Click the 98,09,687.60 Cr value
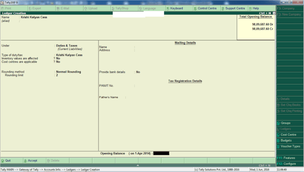Image resolution: width=304 pixels, height=172 pixels. pyautogui.click(x=262, y=29)
